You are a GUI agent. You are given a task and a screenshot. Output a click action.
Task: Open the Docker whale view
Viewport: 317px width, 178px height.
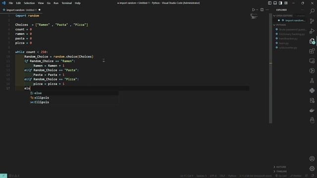tap(312, 110)
